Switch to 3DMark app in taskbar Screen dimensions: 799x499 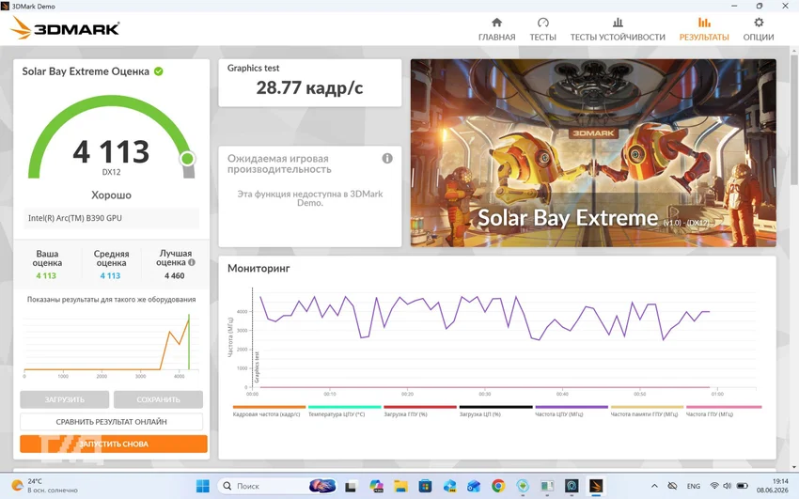click(596, 486)
